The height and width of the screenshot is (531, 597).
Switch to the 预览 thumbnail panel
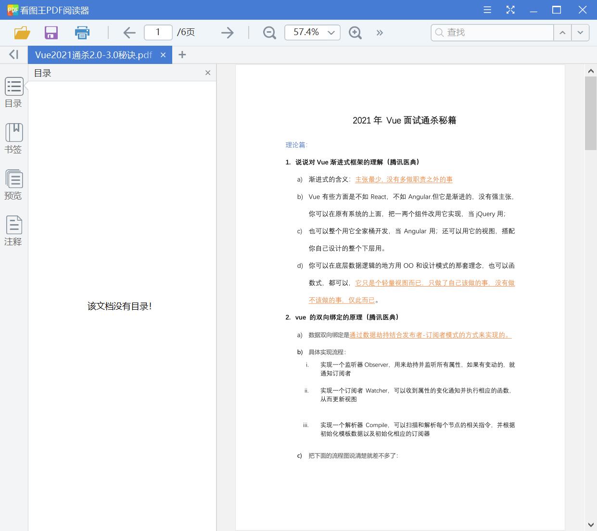pyautogui.click(x=13, y=184)
